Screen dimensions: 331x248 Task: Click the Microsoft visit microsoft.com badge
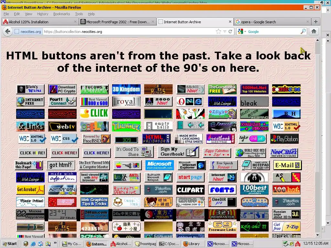coord(160,165)
